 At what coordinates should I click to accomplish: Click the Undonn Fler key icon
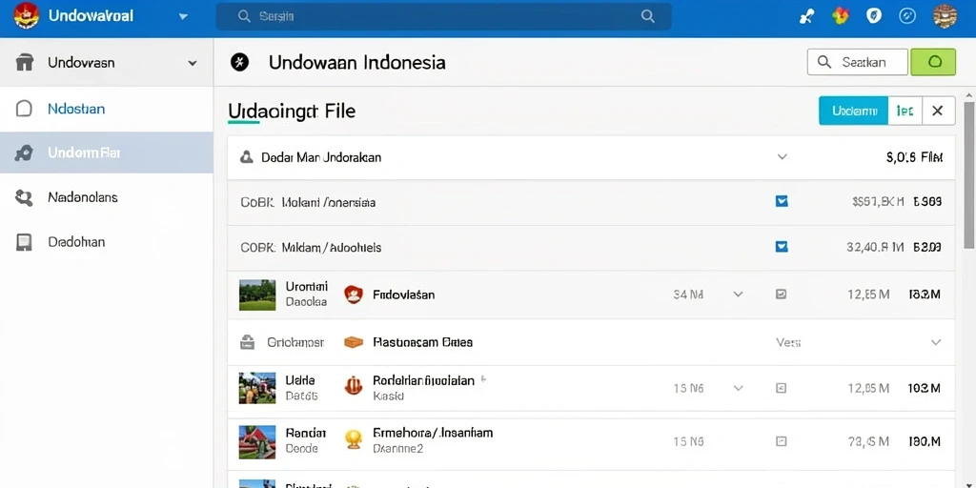[24, 153]
